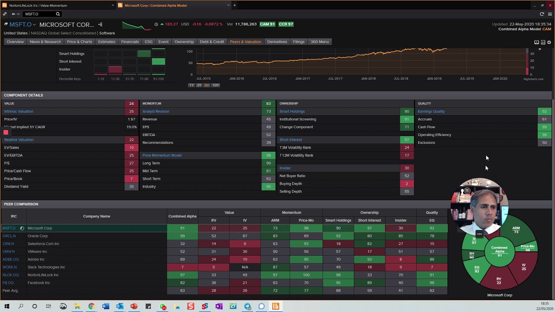Click the NLOK.OQ peer RIC link
Image resolution: width=555 pixels, height=312 pixels.
[10, 275]
